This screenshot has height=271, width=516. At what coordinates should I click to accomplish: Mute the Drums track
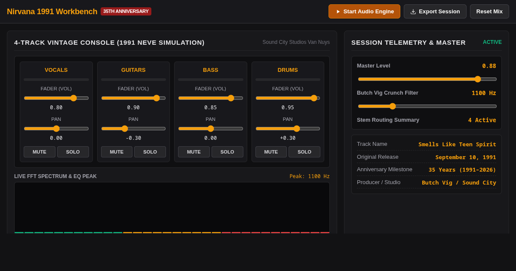[271, 152]
